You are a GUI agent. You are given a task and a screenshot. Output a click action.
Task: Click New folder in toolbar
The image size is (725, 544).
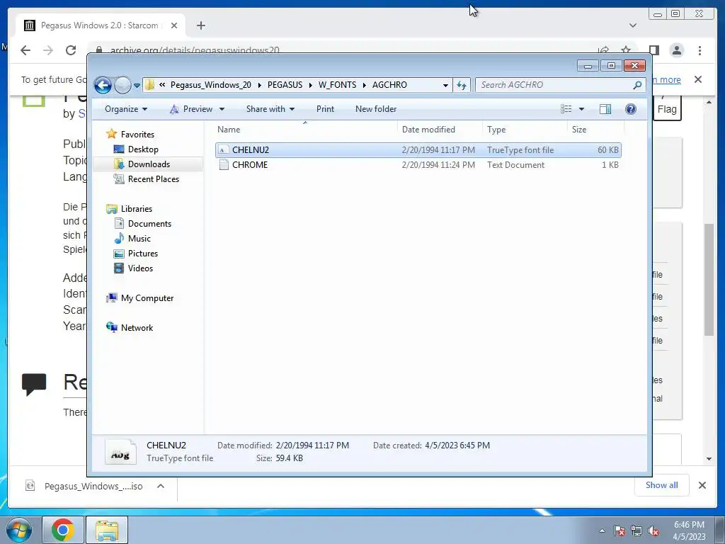tap(376, 109)
